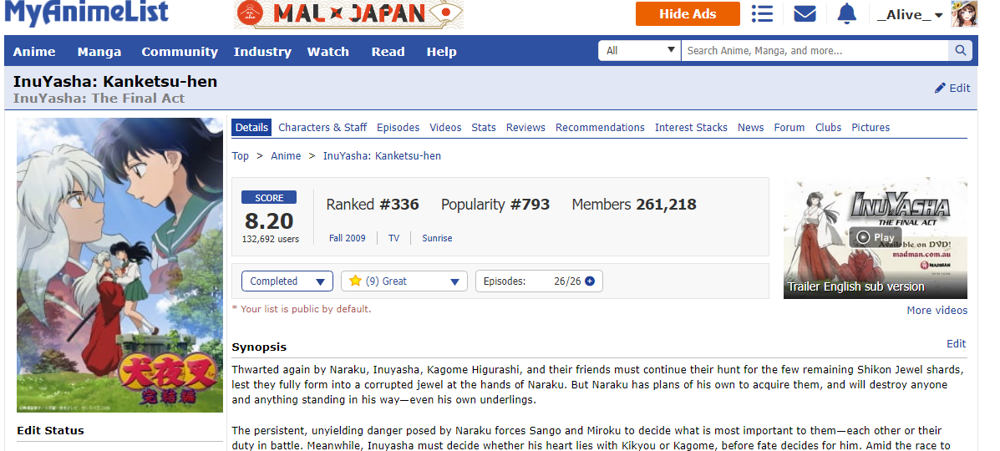Click 'InuYasha: Kanketsu-hen' breadcrumb link

[382, 155]
